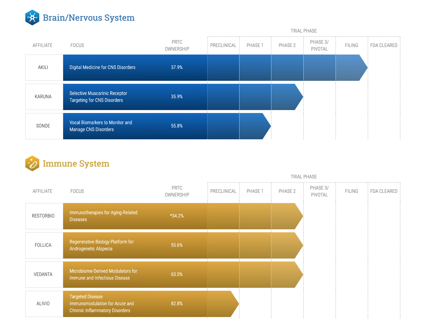Viewport: 426px width, 319px height.
Task: Click the 63.0% ownership value
Action: (177, 274)
